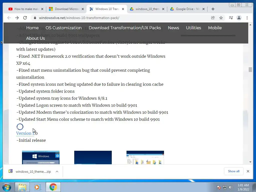Open the file explorer screenshot thumbnail
This screenshot has height=192, width=256.
(x=145, y=157)
